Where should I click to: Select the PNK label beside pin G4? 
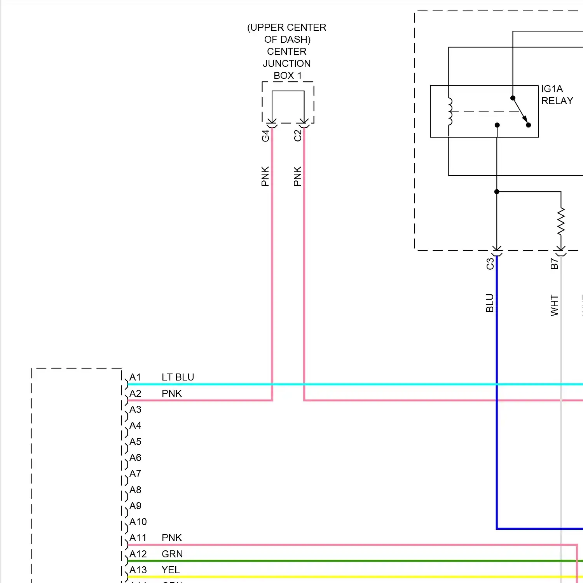click(x=265, y=176)
